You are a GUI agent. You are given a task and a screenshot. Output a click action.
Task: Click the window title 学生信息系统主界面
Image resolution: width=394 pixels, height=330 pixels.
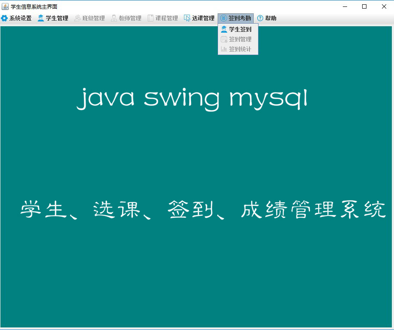click(x=34, y=6)
